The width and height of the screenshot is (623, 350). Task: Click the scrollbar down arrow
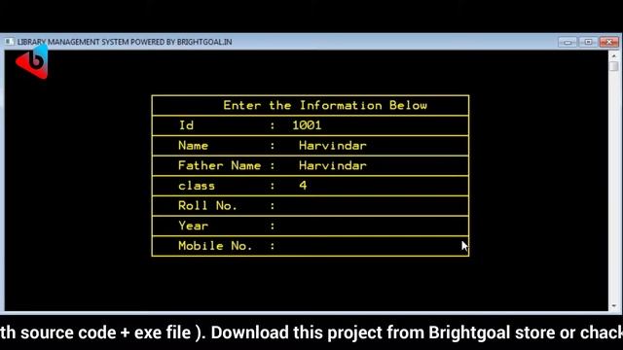coord(614,306)
